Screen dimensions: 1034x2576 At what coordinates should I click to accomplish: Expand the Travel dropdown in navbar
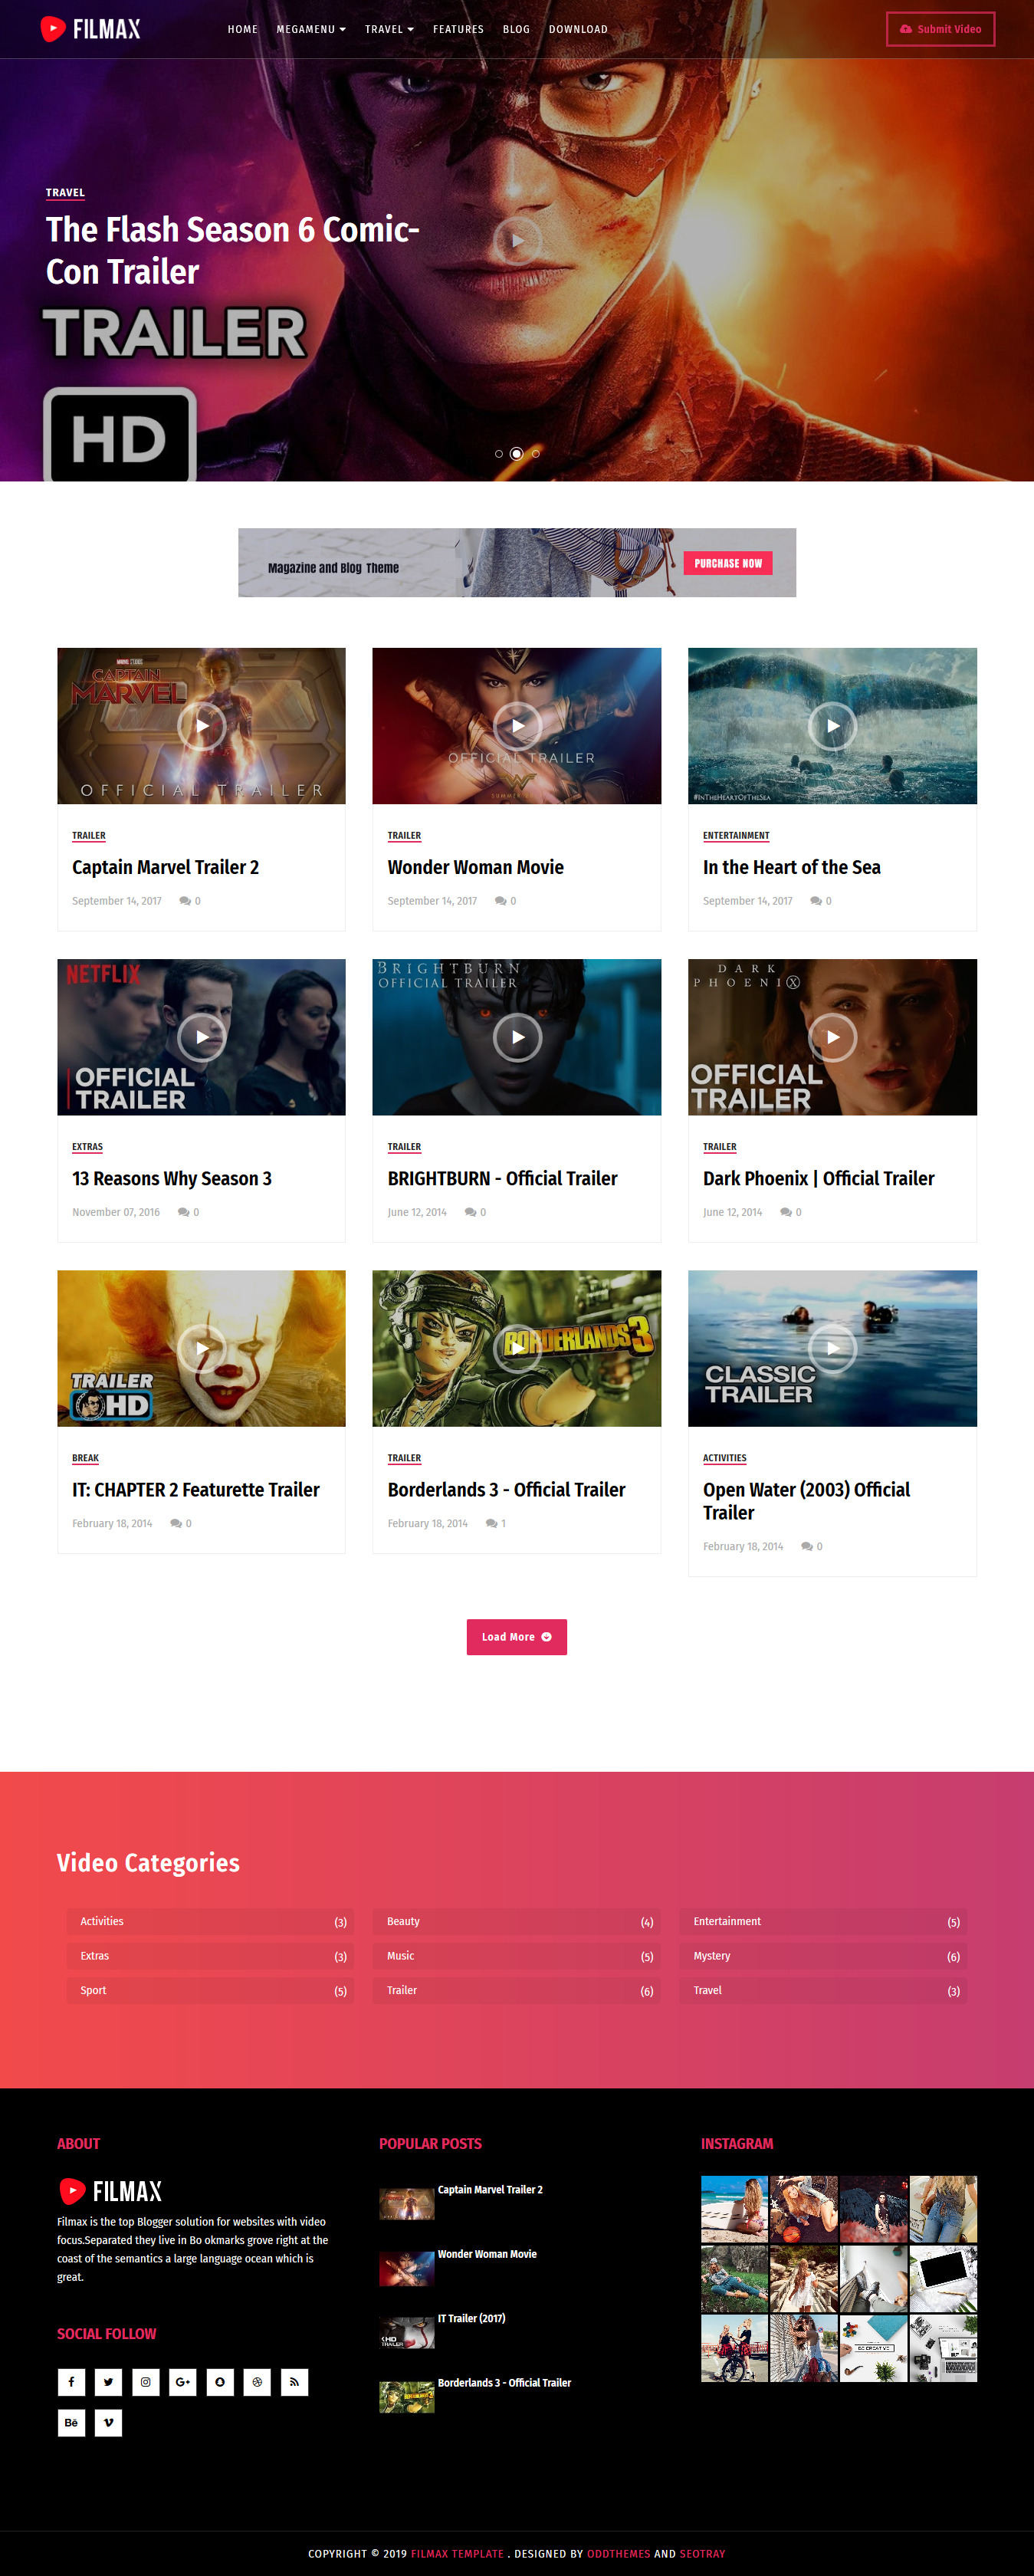pos(389,29)
